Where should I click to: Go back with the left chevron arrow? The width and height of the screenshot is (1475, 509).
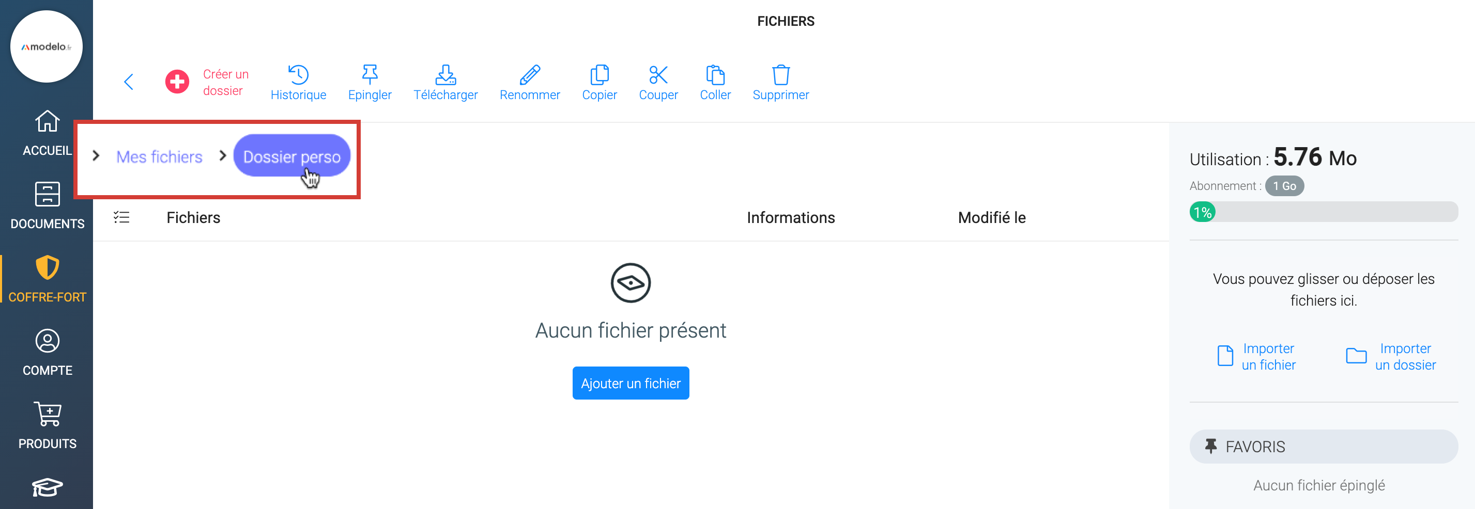pyautogui.click(x=129, y=82)
